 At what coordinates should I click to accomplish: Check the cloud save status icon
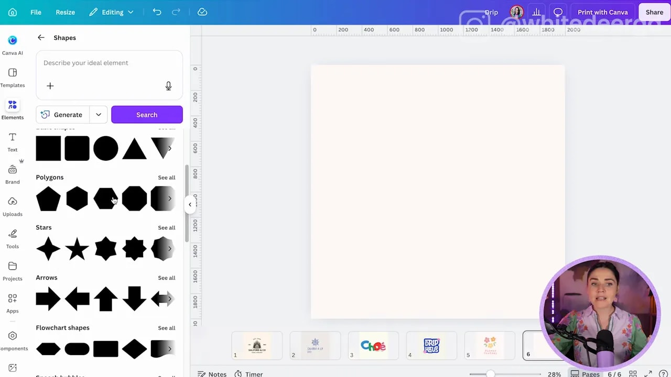click(x=202, y=12)
